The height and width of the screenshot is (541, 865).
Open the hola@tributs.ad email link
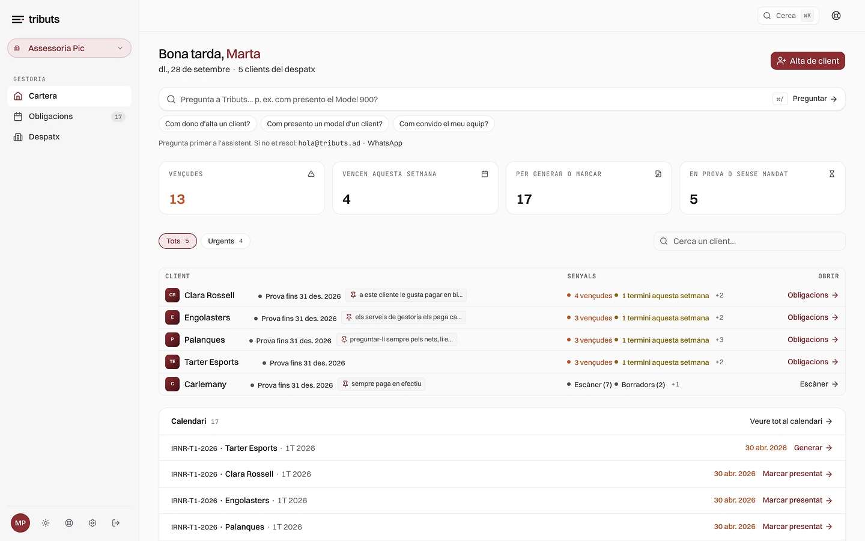[329, 143]
